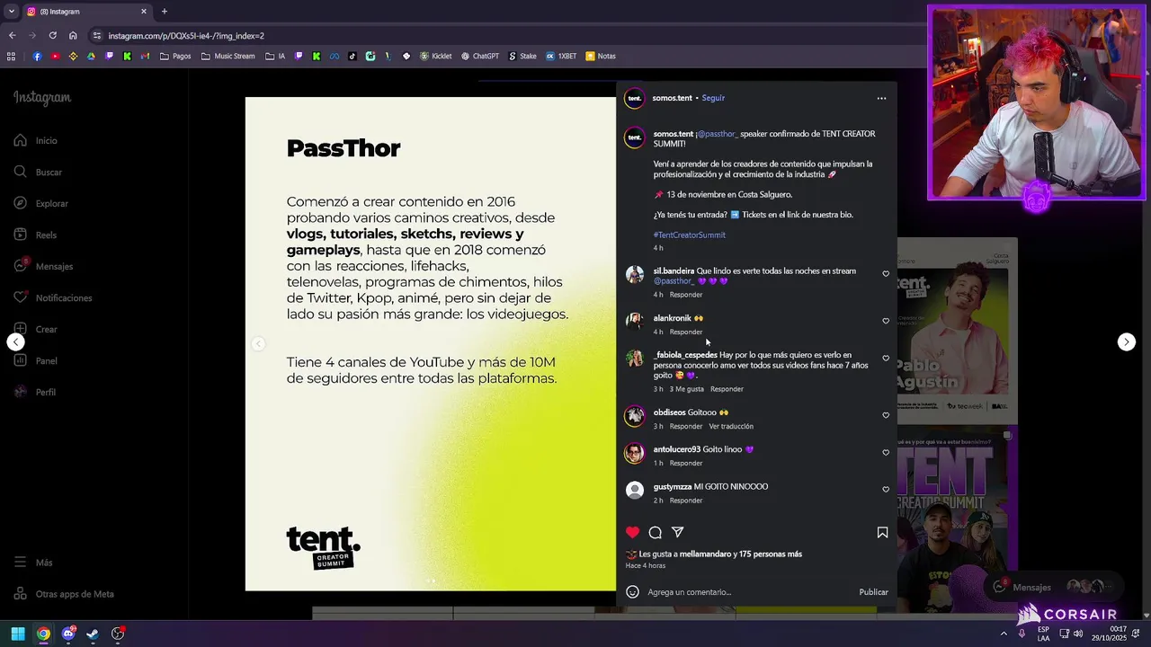Open Inicio in the Instagram sidebar

(36, 140)
